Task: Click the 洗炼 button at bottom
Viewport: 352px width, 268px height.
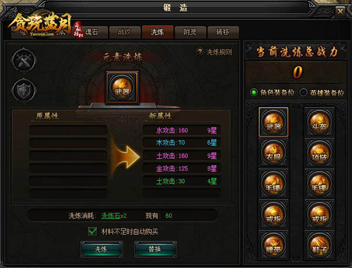Action: (x=101, y=249)
